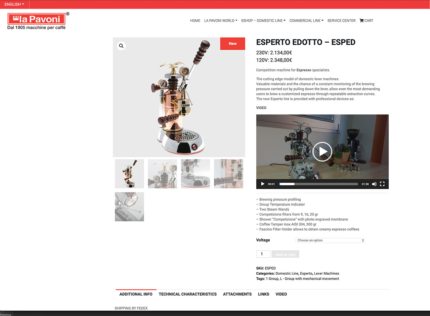Screen dimensions: 430x316
Task: Click the Add to cart button
Action: pyautogui.click(x=285, y=254)
